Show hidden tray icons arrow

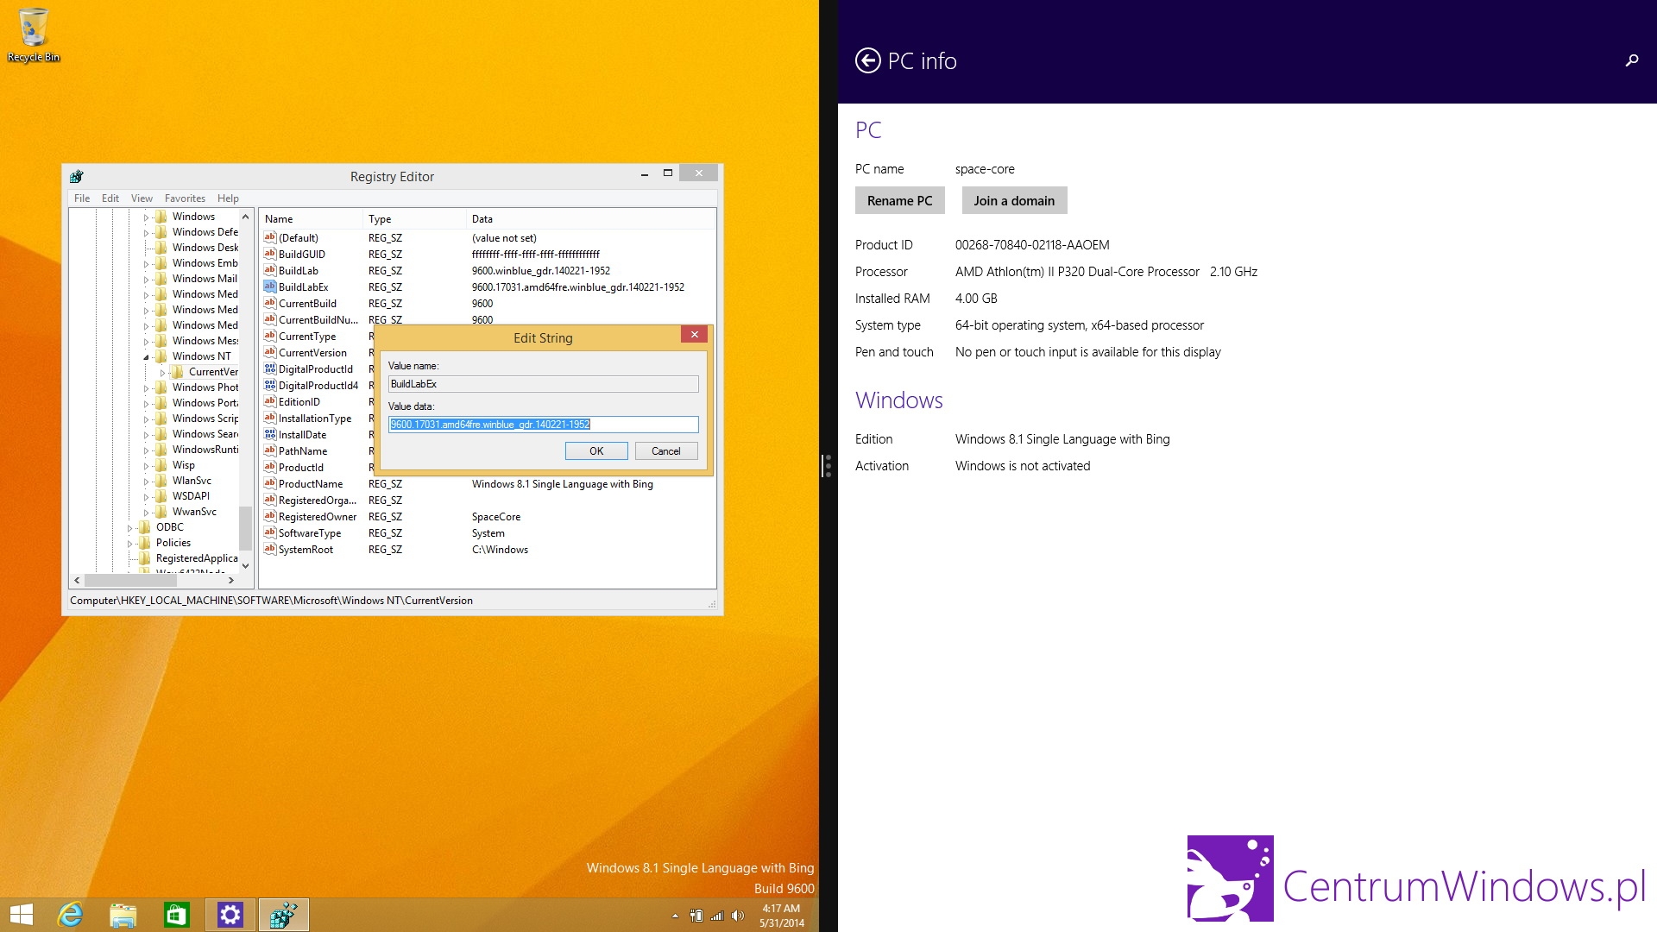click(x=675, y=916)
